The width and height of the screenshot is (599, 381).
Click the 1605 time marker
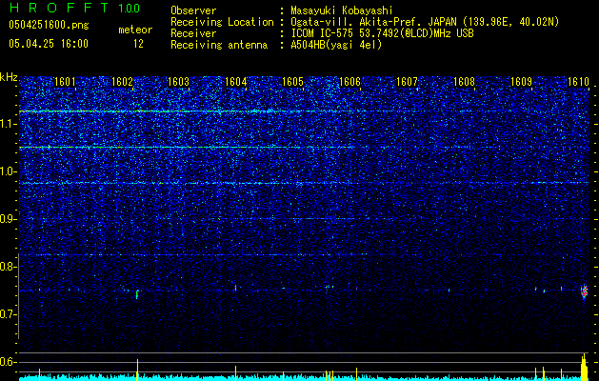coord(293,82)
